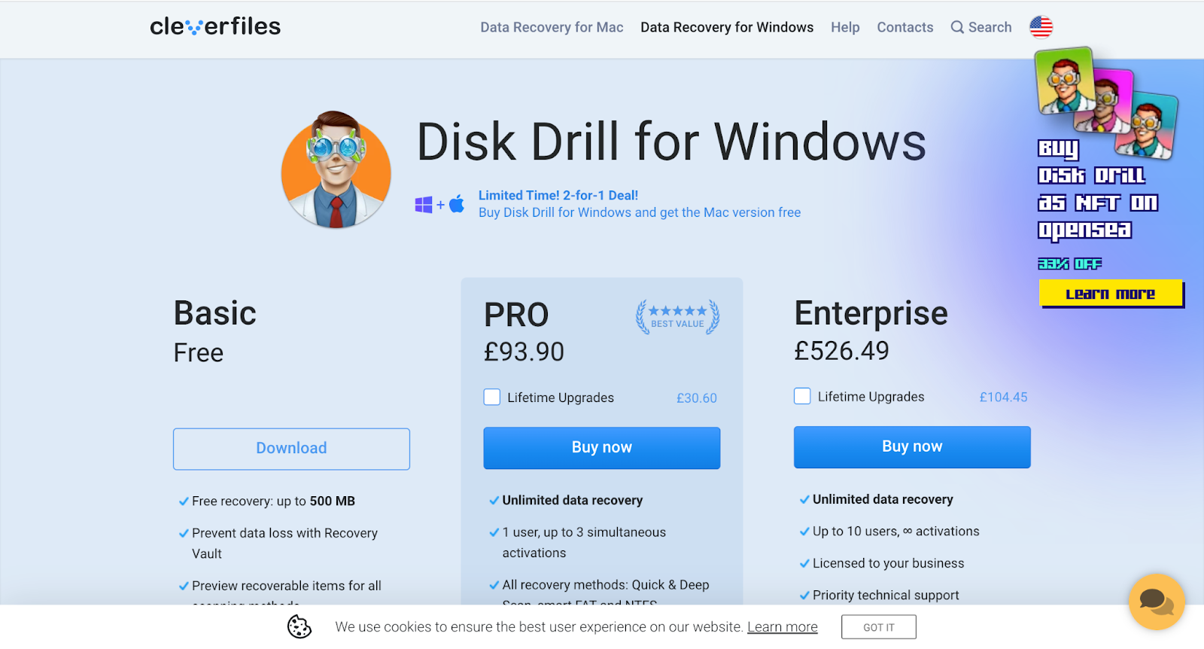Click the 'Free recovery: up to 500 MB' feature
Viewport: 1204px width, 649px height.
273,501
